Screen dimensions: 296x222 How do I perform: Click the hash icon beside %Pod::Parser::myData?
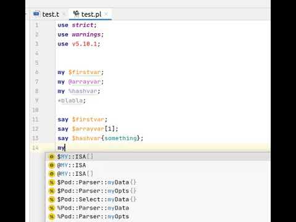52,208
